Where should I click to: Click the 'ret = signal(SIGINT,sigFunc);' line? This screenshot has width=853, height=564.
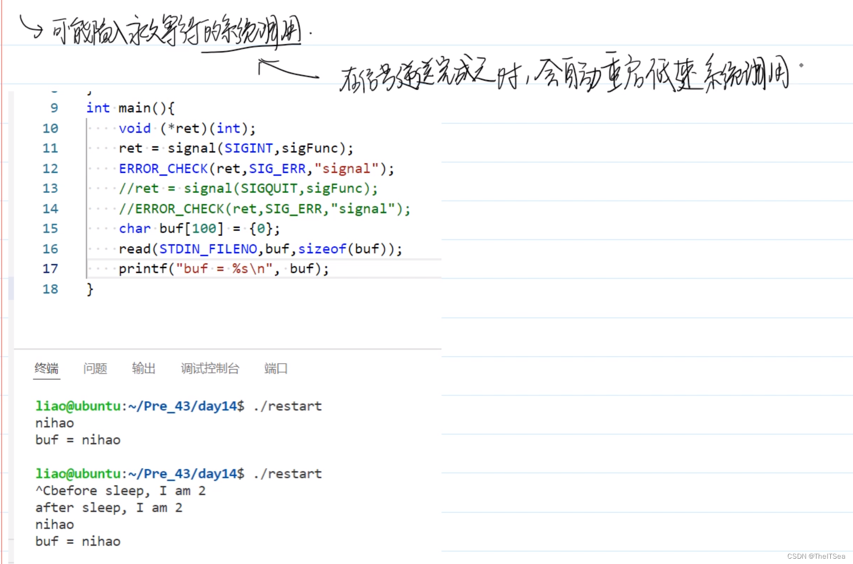(236, 148)
